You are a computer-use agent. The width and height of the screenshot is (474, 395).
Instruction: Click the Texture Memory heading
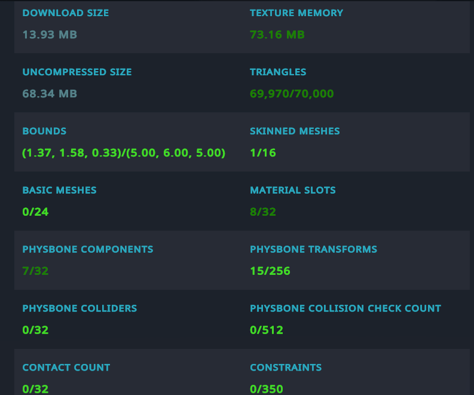296,13
